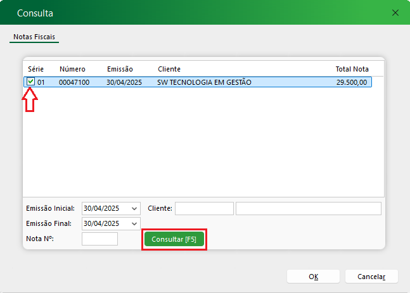Click invoice number 00047100 in the list
The image size is (410, 293).
pyautogui.click(x=74, y=82)
